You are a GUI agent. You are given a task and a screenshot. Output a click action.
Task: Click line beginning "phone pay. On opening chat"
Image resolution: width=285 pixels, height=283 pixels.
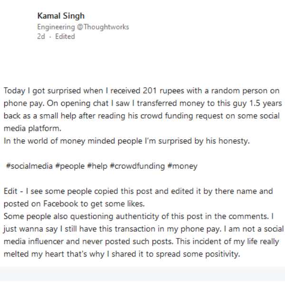pyautogui.click(x=142, y=103)
